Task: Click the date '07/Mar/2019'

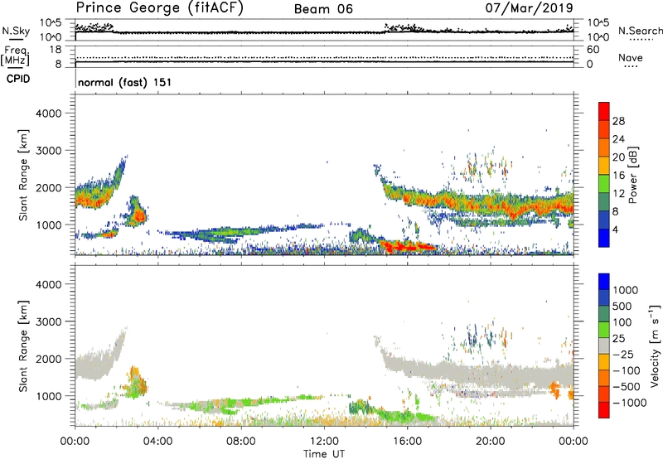Action: click(529, 7)
